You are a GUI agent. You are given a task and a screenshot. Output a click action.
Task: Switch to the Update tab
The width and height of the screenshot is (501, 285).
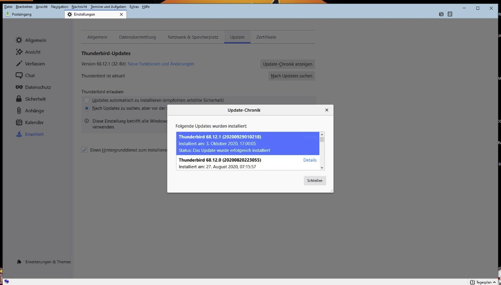pos(237,37)
